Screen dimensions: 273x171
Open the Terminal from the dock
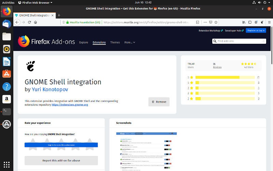[x=6, y=111]
